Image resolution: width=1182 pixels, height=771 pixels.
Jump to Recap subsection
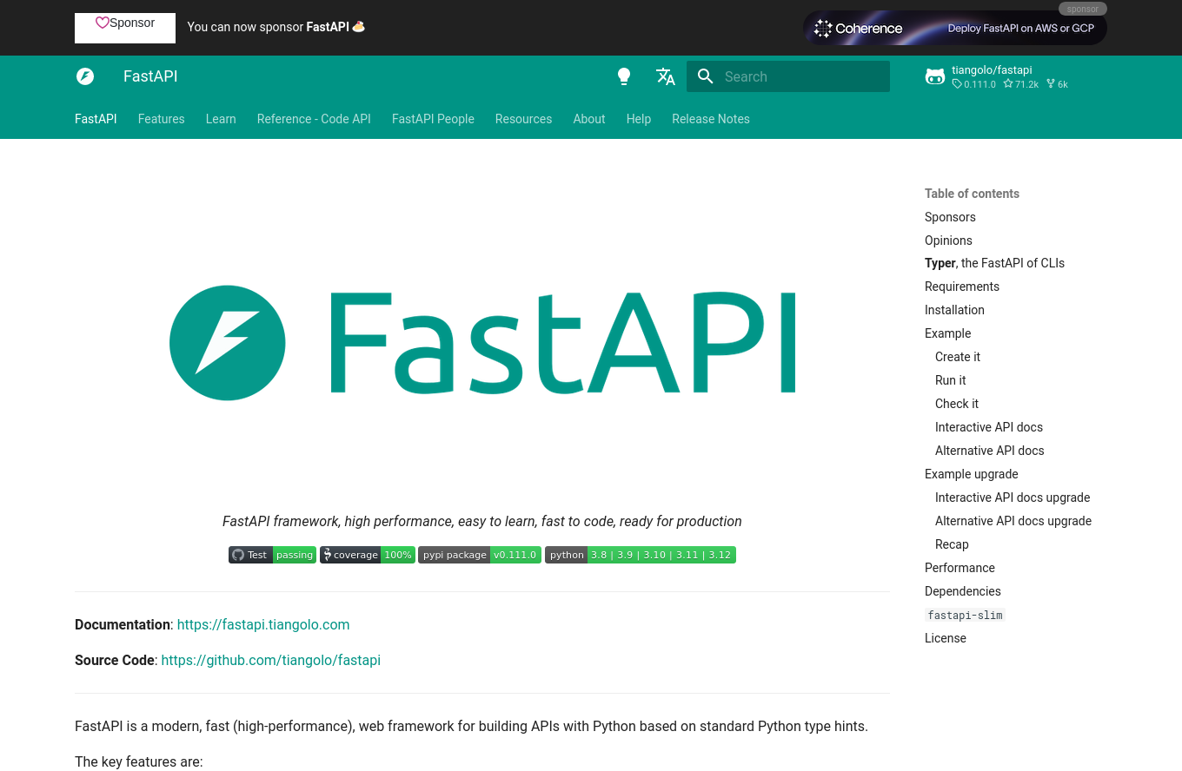pos(952,544)
